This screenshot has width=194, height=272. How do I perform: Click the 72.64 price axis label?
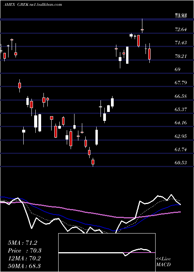181,29
